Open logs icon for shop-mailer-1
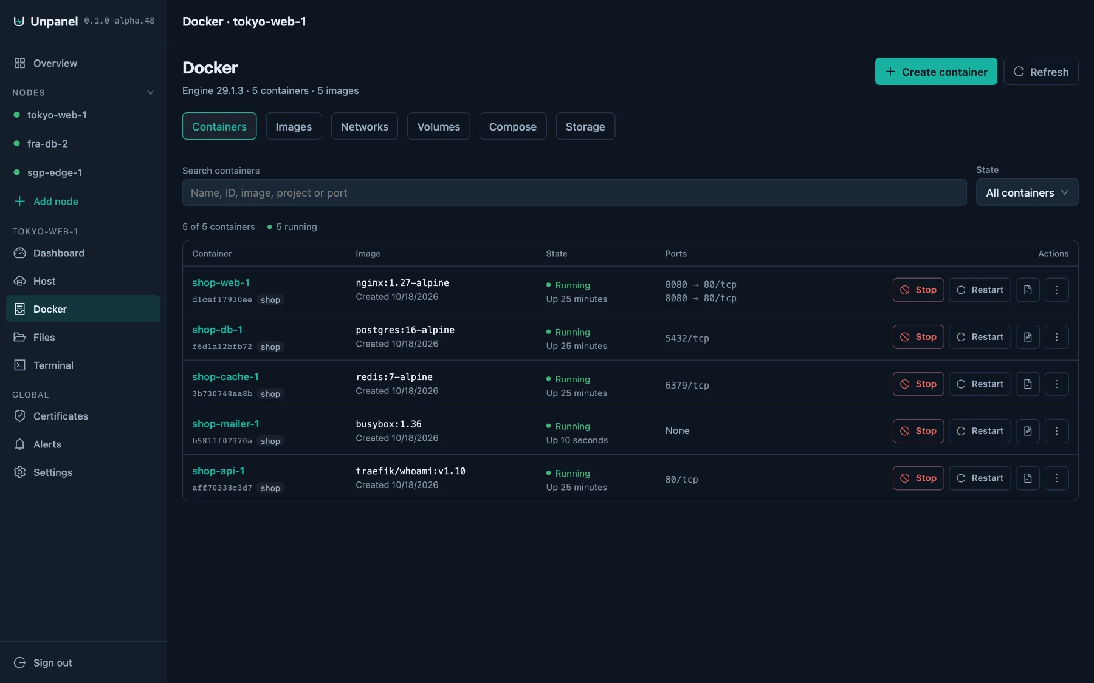The height and width of the screenshot is (683, 1094). [x=1028, y=431]
